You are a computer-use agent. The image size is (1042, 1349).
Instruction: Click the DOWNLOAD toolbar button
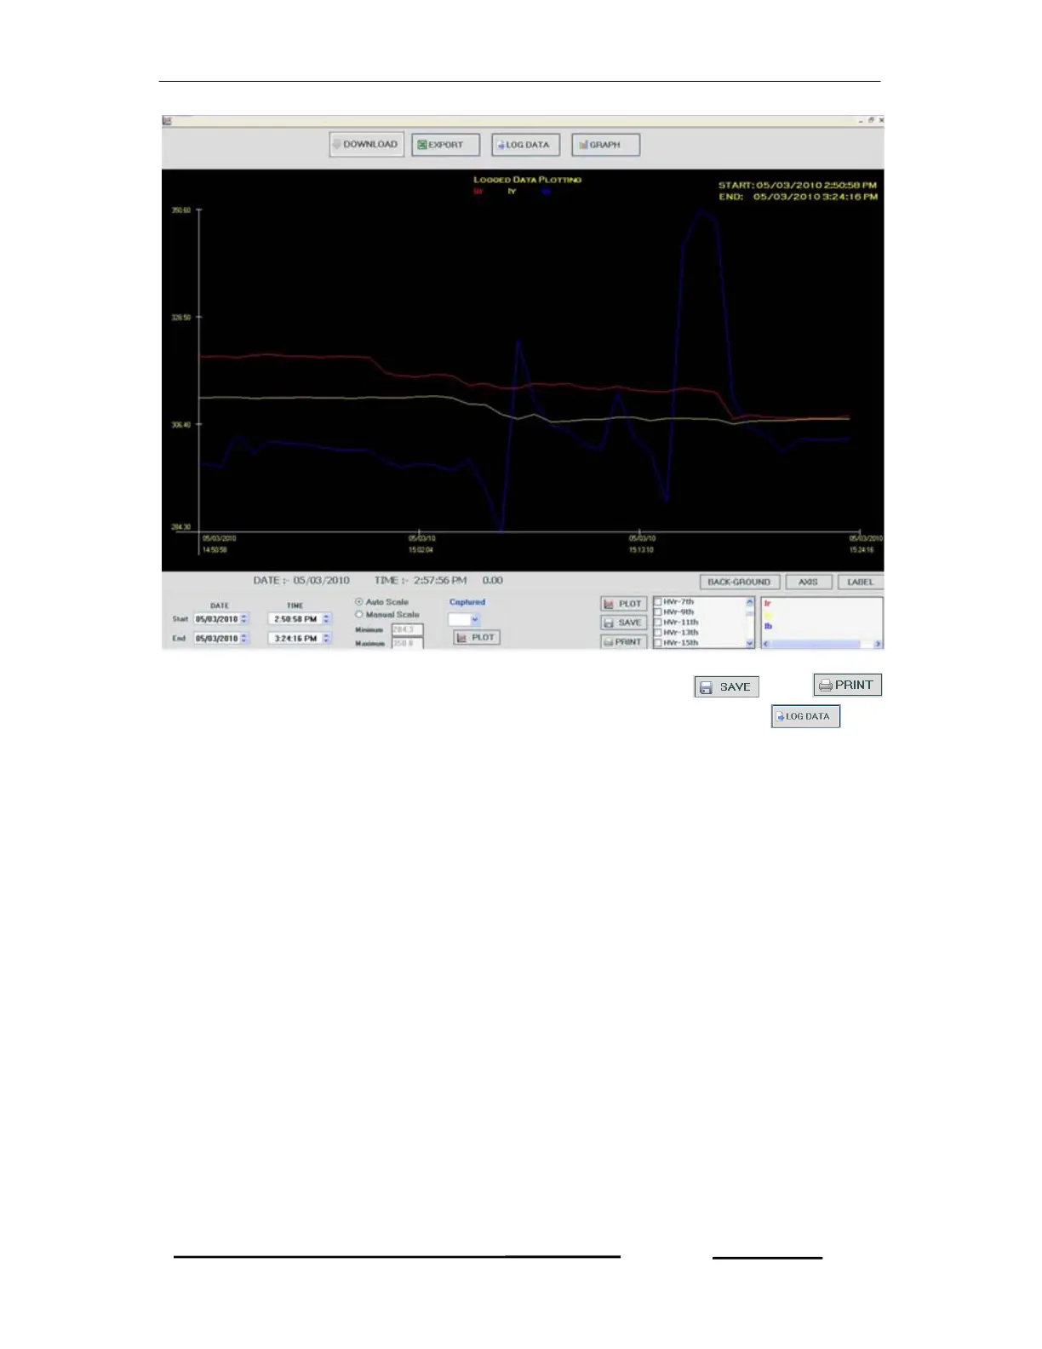pyautogui.click(x=365, y=145)
